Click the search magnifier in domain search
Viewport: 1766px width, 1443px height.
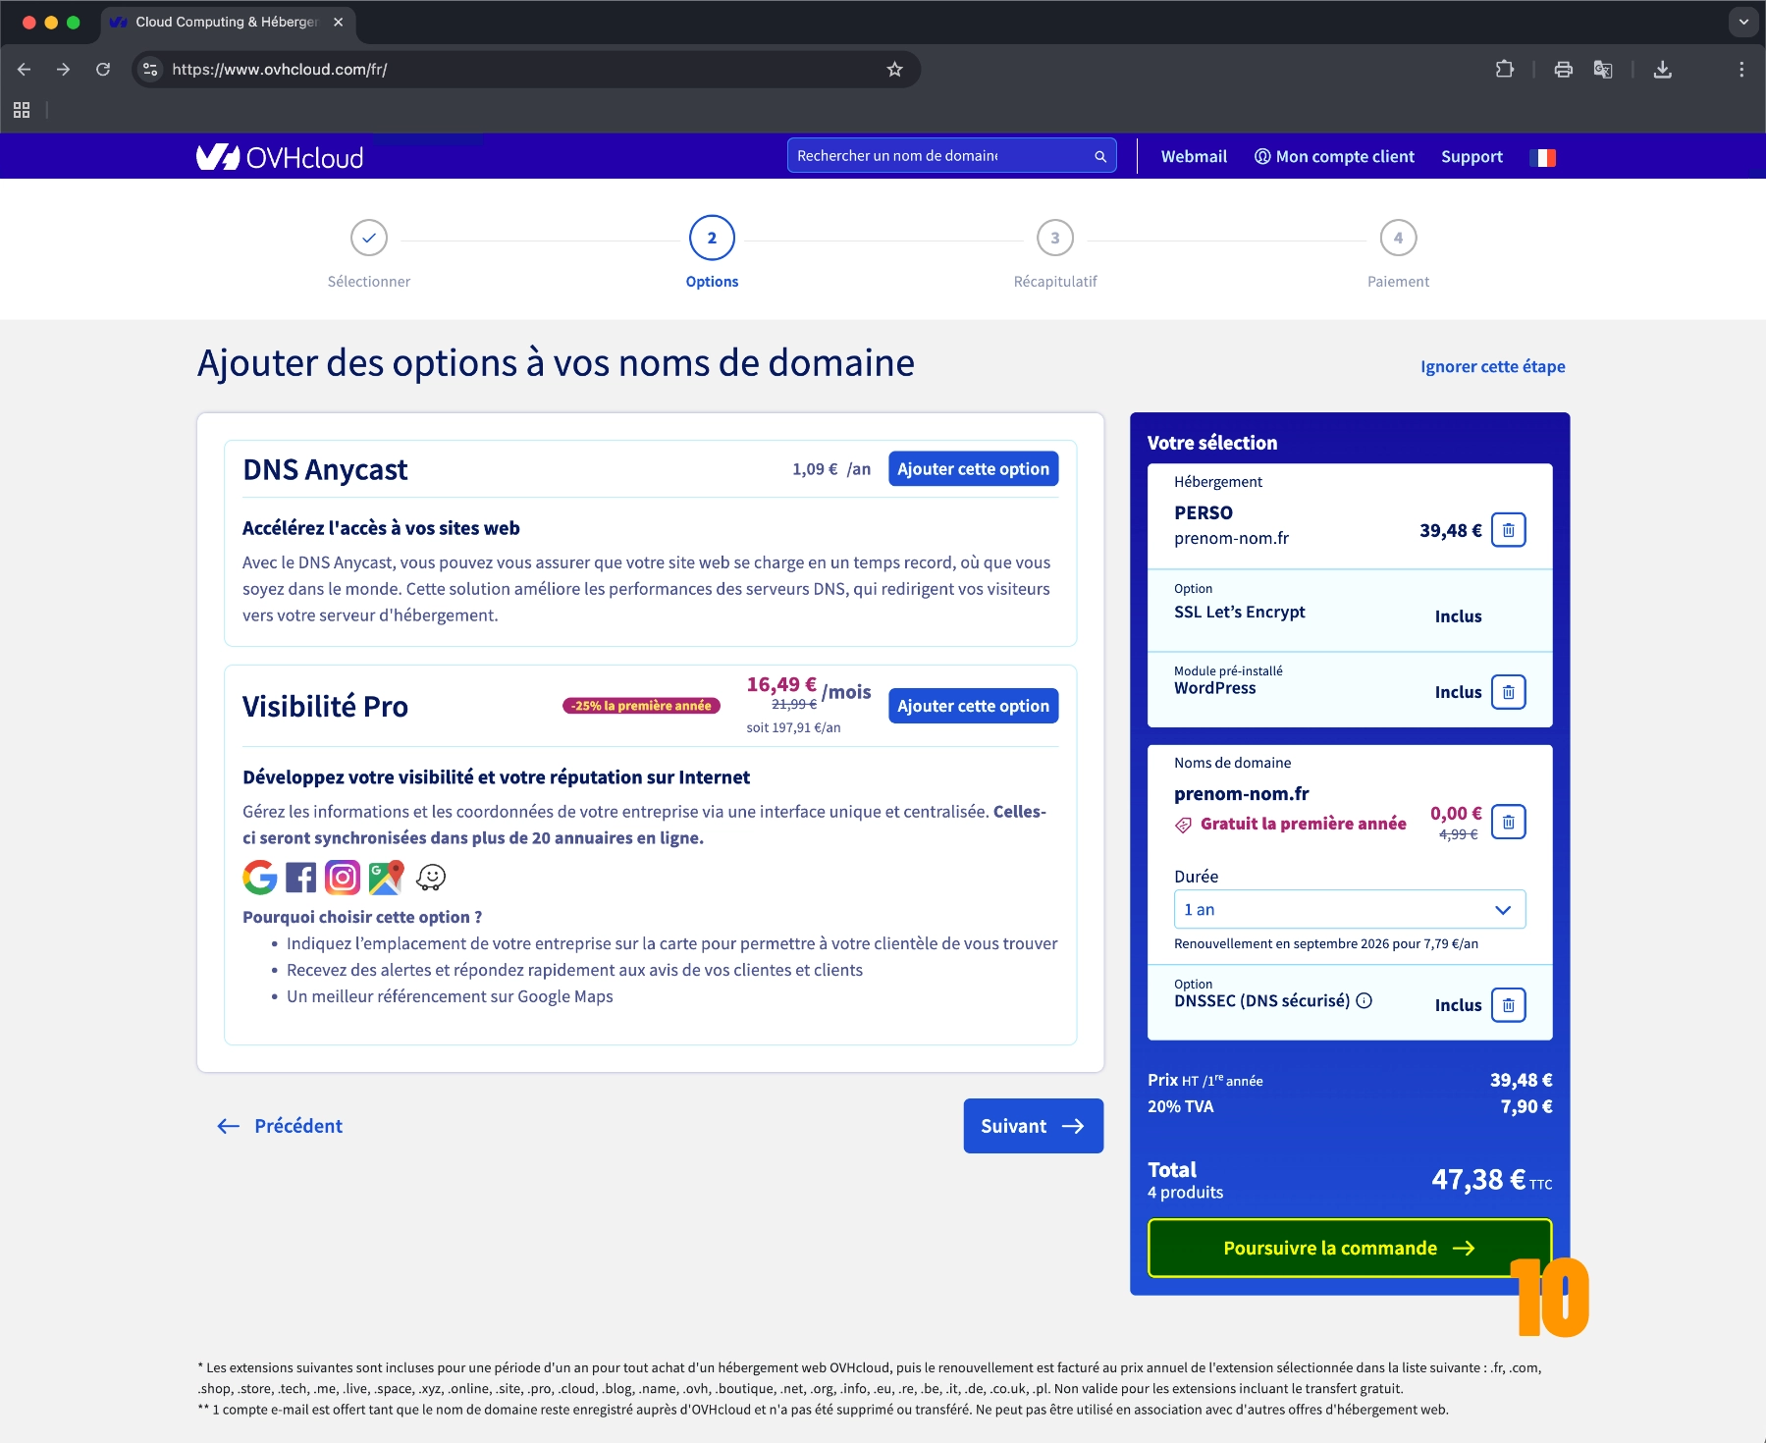click(1100, 156)
